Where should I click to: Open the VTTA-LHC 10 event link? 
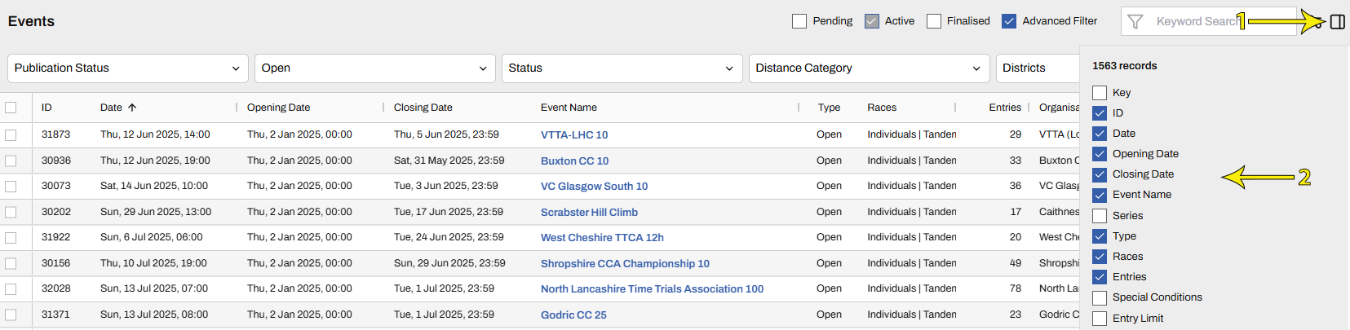tap(574, 135)
